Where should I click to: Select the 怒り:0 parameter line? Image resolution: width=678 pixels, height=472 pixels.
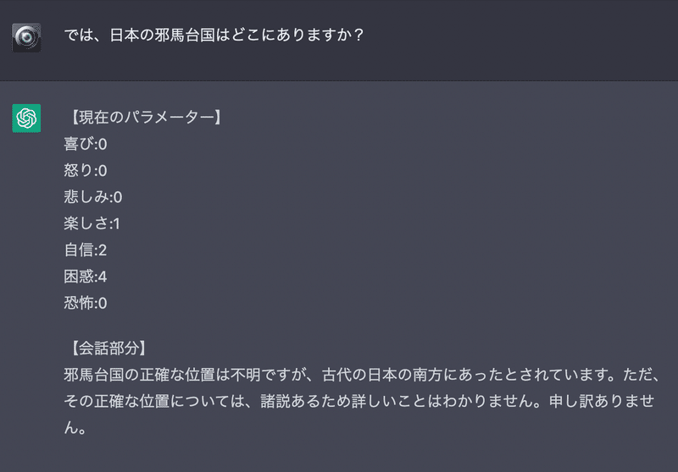pyautogui.click(x=86, y=170)
